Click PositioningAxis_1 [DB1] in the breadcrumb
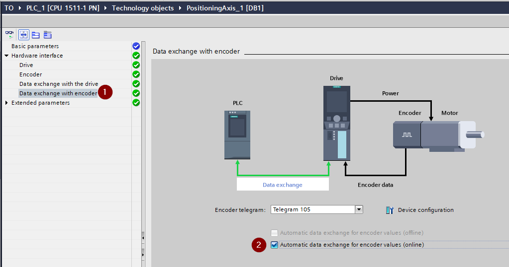This screenshot has height=267, width=509. click(225, 8)
